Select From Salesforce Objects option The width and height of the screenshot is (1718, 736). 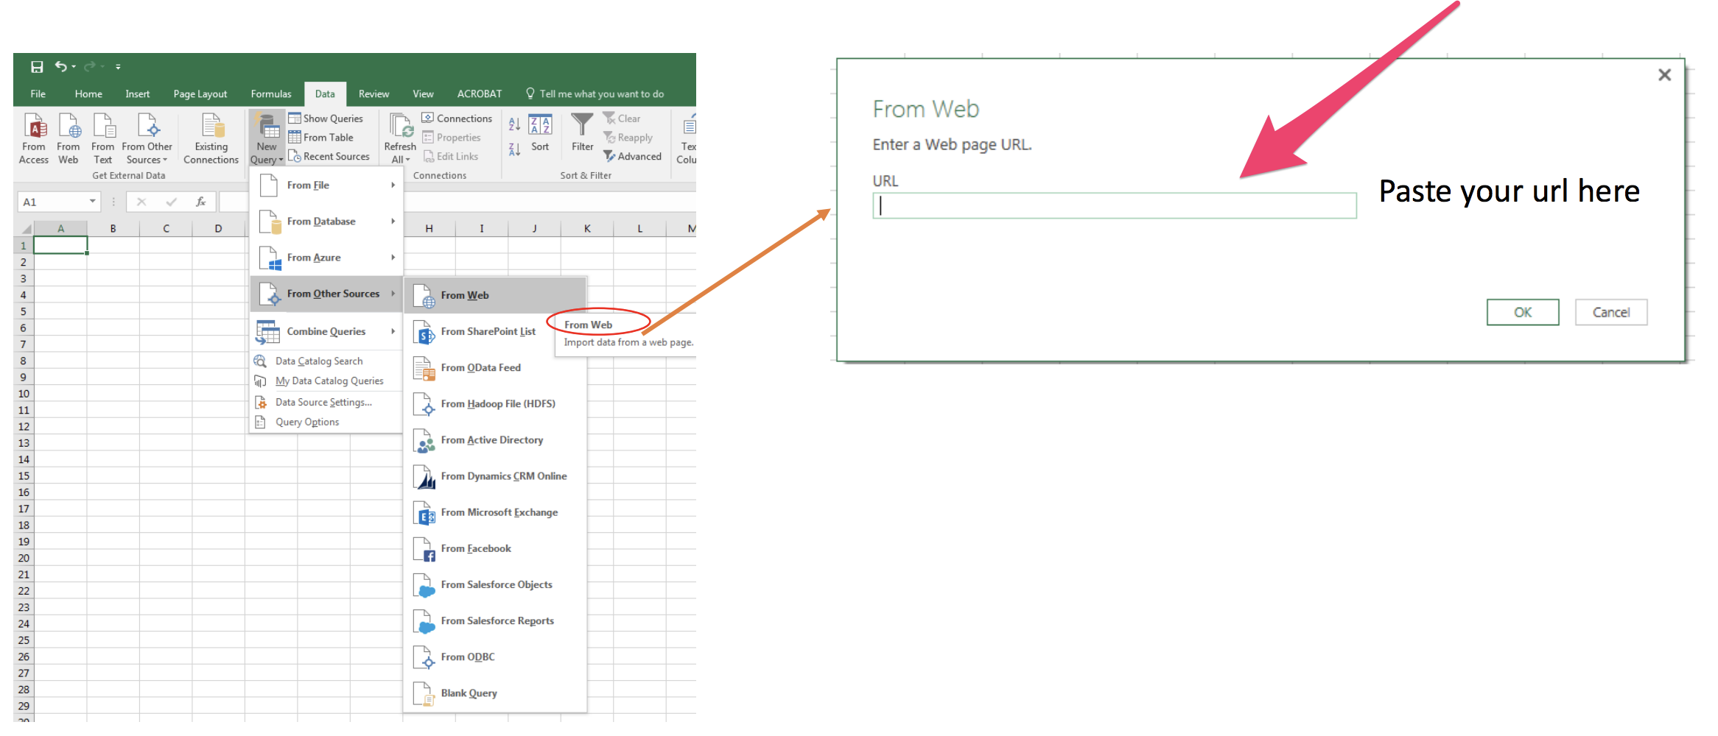click(495, 584)
